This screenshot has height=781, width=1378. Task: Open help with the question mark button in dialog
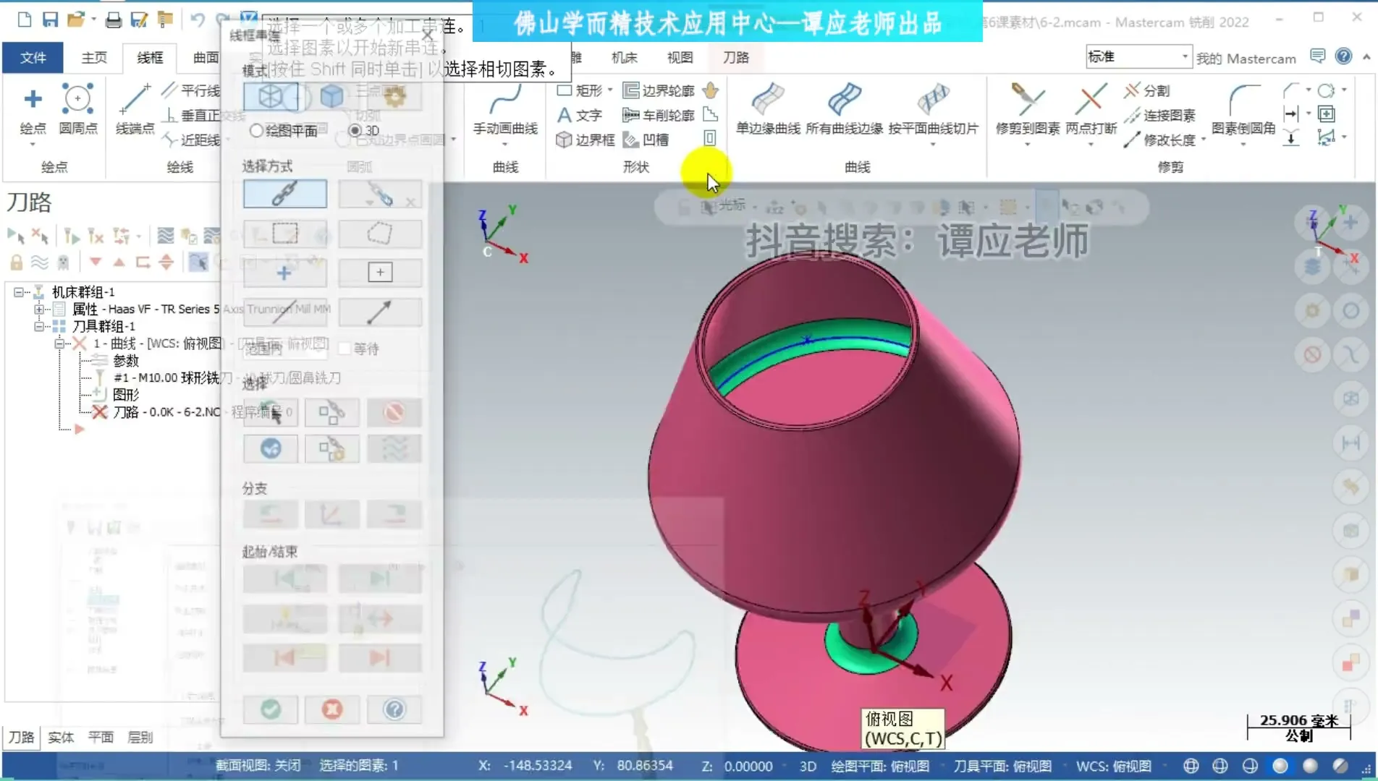click(394, 709)
